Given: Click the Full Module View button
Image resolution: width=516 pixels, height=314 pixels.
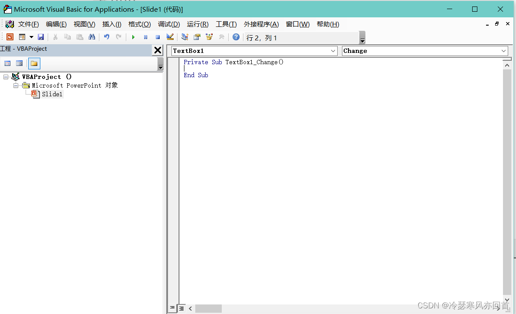Looking at the screenshot, I should 181,308.
